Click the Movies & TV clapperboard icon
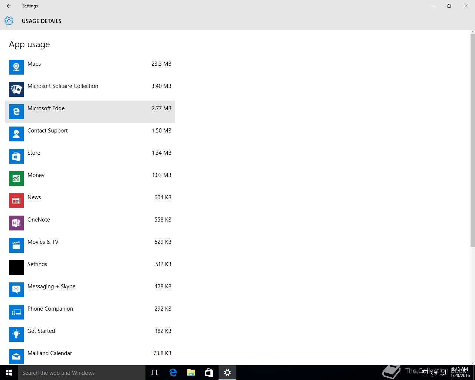This screenshot has height=380, width=475. pos(16,245)
